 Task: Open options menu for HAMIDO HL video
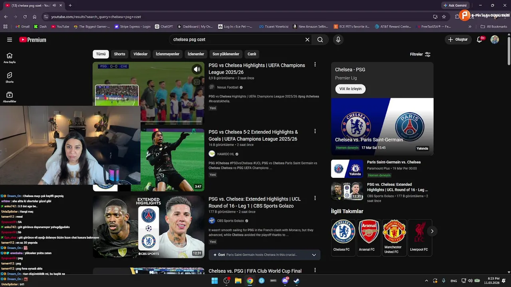pos(315,131)
